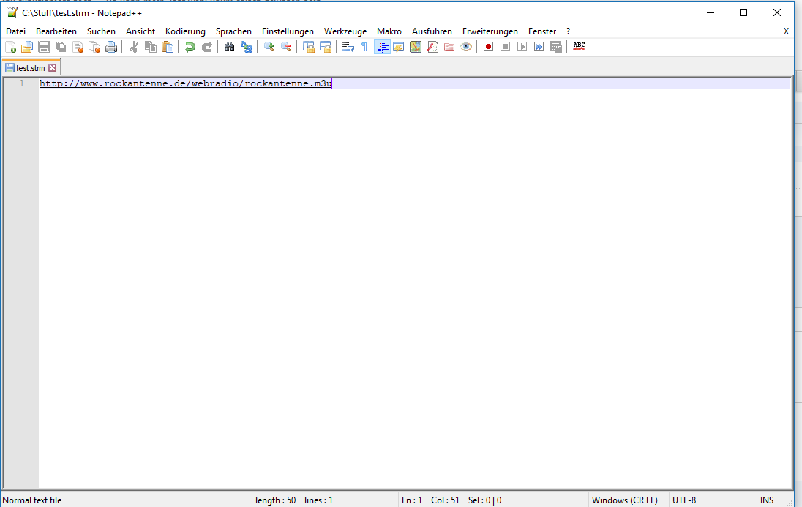Click the X at menu bar end

(786, 31)
